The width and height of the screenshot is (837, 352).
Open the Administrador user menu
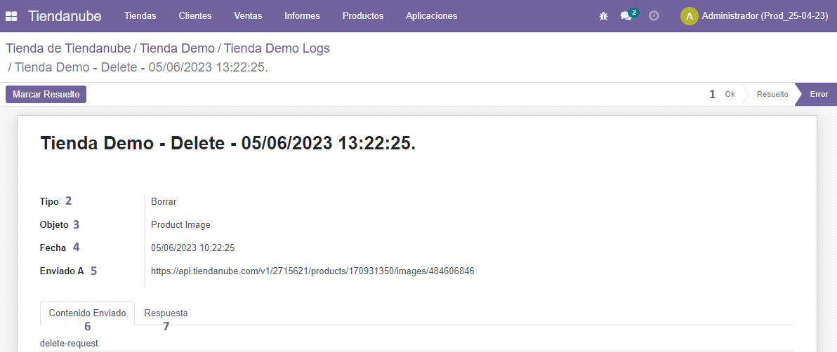coord(765,15)
